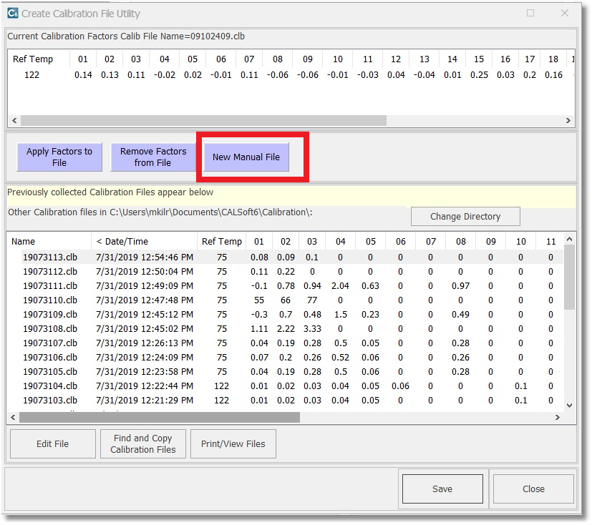Click the 0.97 value in row 19073111.clb
Screen dimensions: 592x525
click(x=460, y=286)
